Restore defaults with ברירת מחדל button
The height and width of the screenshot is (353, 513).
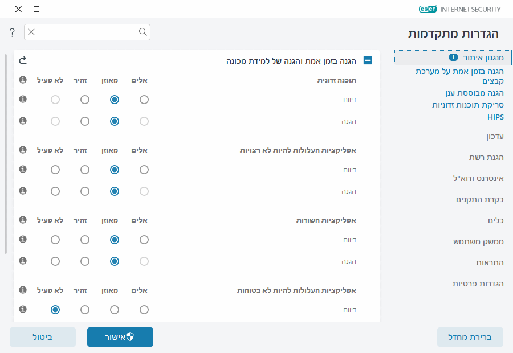[470, 336]
